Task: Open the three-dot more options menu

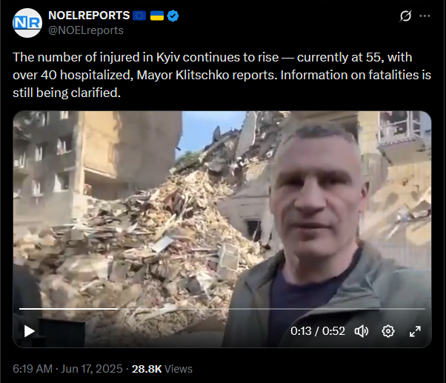Action: coord(425,16)
